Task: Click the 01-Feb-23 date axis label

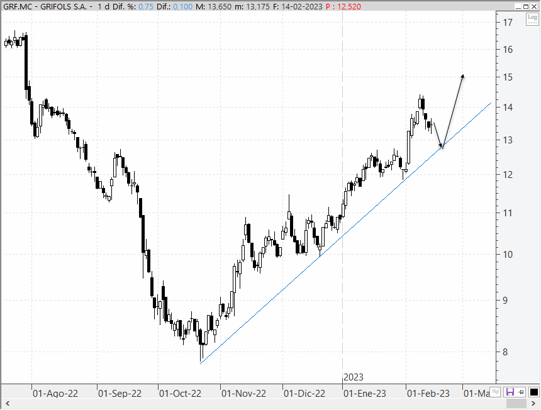Action: pos(428,394)
